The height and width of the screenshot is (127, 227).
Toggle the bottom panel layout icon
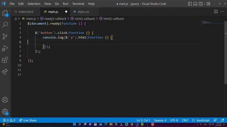tap(195, 4)
